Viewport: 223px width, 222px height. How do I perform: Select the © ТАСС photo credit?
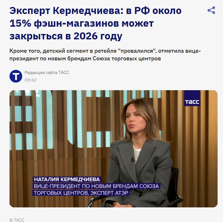pos(17,220)
